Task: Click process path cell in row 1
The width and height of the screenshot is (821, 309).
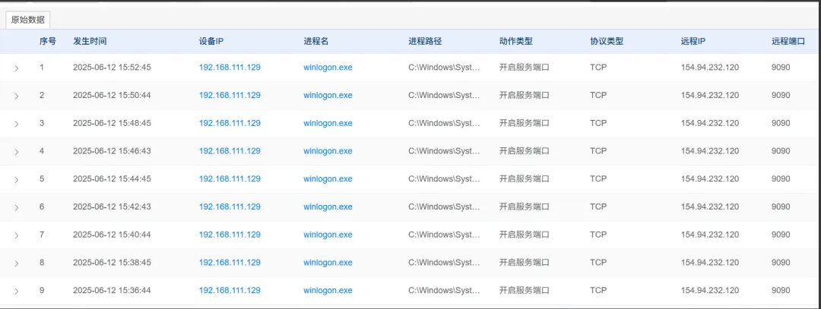Action: pyautogui.click(x=444, y=68)
